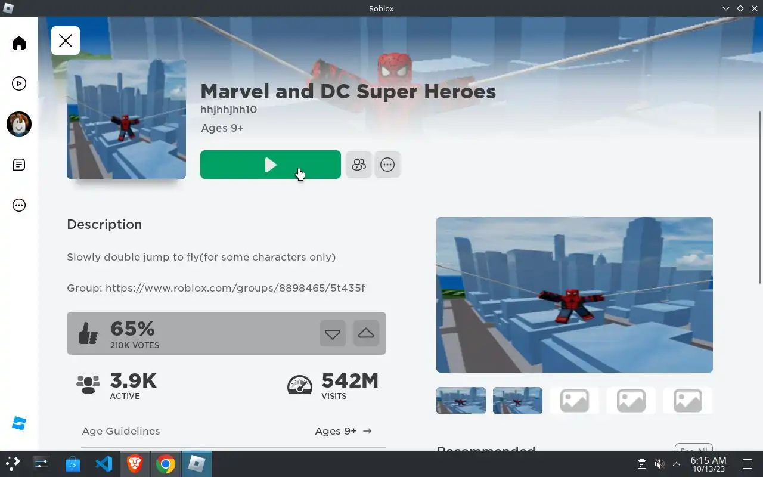The image size is (763, 477).
Task: Click the page vertical scrollbar
Action: click(759, 197)
